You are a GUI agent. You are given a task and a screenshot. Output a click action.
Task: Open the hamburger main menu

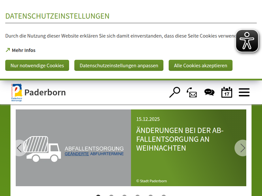[x=244, y=92]
